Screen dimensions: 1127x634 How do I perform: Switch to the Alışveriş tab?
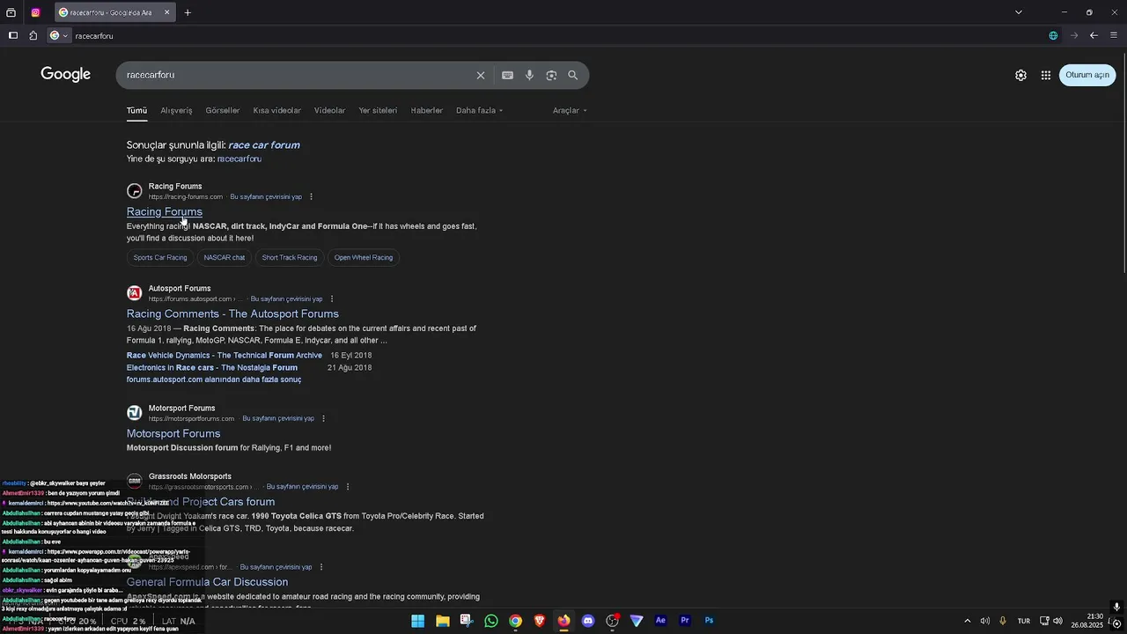(176, 110)
